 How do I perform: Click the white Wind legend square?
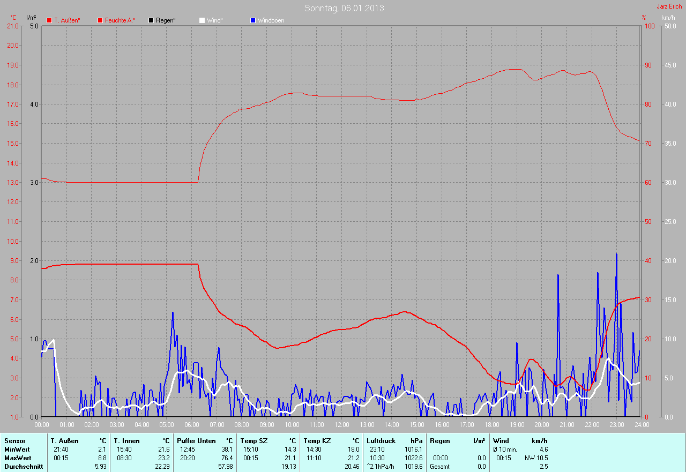click(202, 20)
